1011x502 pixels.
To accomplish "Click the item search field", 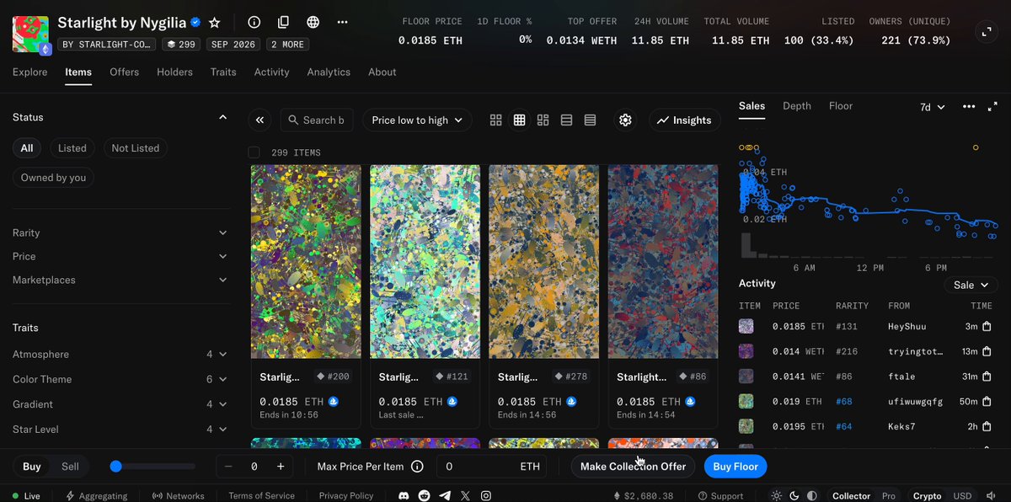I will click(x=317, y=120).
